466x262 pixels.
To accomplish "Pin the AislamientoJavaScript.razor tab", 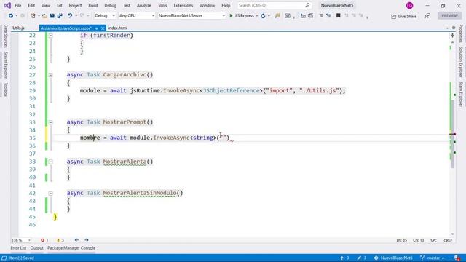I will (x=97, y=28).
